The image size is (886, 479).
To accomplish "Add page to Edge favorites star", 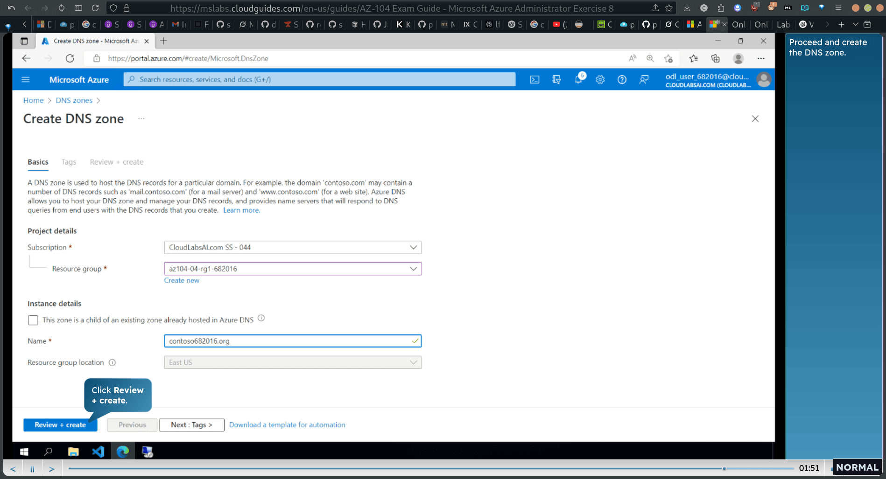I will click(668, 58).
